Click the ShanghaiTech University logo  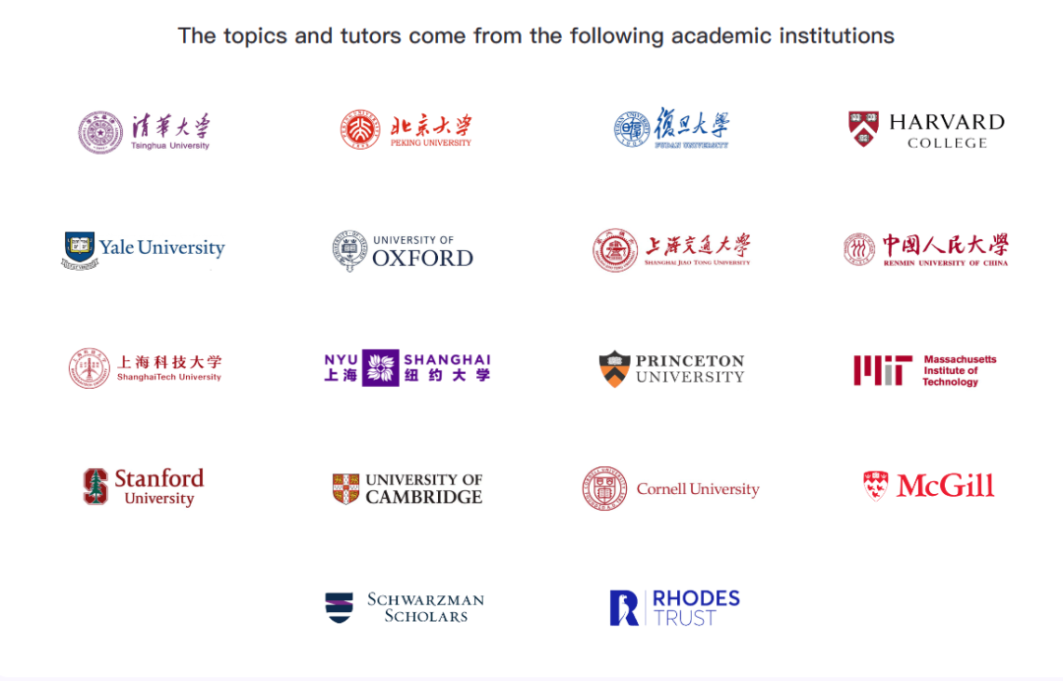146,368
